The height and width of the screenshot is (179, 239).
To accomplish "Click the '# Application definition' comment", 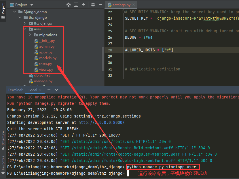I will pyautogui.click(x=153, y=69).
